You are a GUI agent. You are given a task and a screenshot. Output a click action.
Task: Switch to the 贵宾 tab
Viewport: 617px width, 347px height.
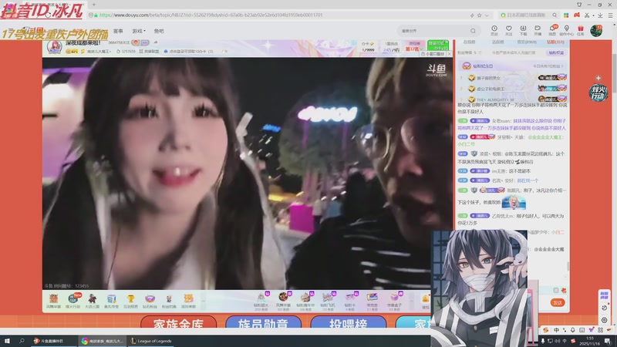tap(527, 42)
